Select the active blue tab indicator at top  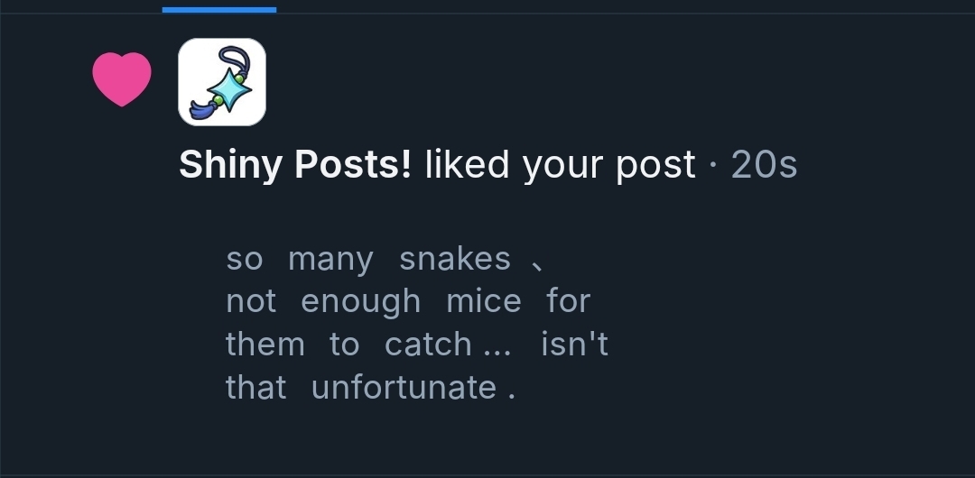pos(219,9)
